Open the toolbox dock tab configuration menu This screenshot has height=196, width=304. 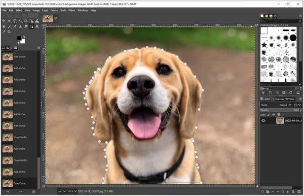click(39, 48)
